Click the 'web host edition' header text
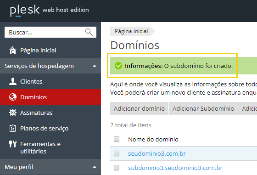This screenshot has height=175, width=257. tap(66, 10)
